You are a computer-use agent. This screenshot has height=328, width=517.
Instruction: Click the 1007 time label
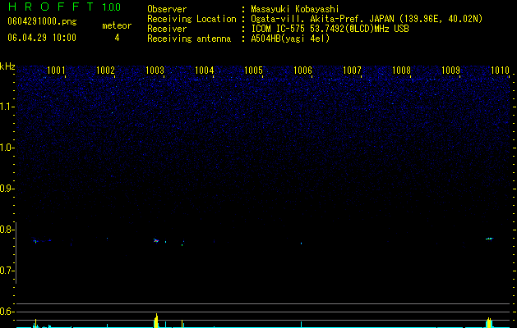(352, 71)
